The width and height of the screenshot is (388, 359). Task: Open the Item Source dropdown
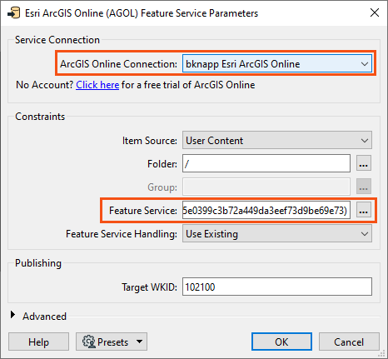[x=277, y=140]
